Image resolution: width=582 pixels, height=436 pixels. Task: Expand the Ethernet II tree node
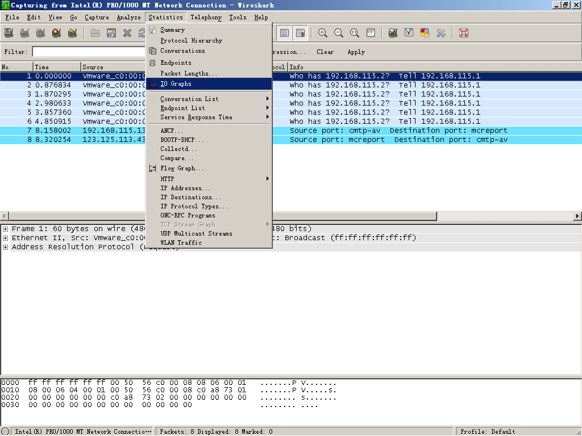[x=5, y=238]
